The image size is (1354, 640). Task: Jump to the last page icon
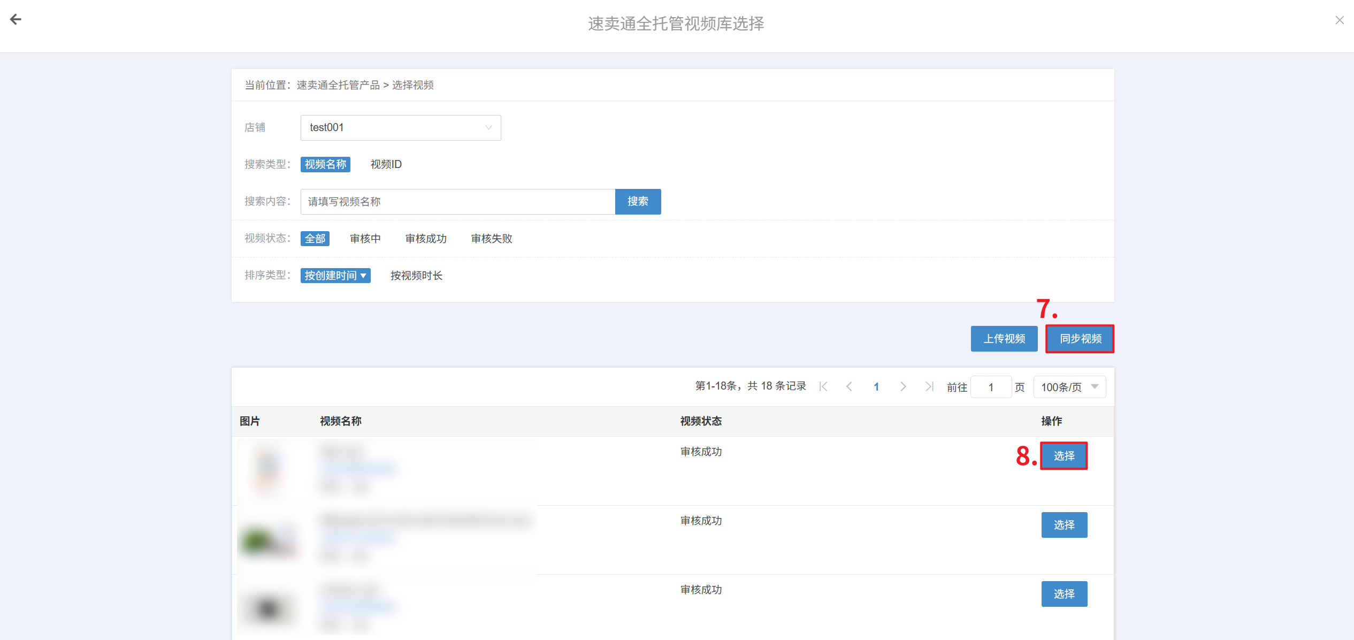click(929, 386)
